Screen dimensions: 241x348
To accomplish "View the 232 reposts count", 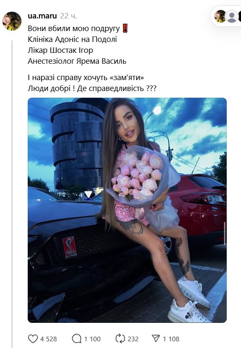I will [133, 339].
